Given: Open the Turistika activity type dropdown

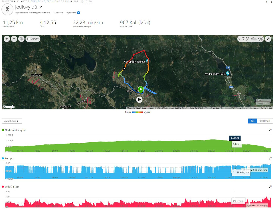Looking at the screenshot, I should [x=10, y=1].
